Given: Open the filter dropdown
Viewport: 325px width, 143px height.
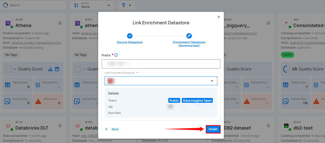Looking at the screenshot, I should [126, 5].
